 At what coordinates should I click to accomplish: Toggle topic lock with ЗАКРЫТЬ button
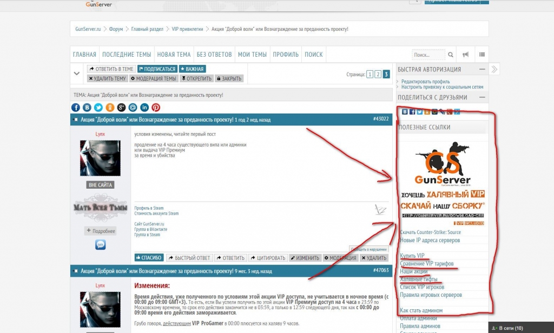click(x=229, y=78)
